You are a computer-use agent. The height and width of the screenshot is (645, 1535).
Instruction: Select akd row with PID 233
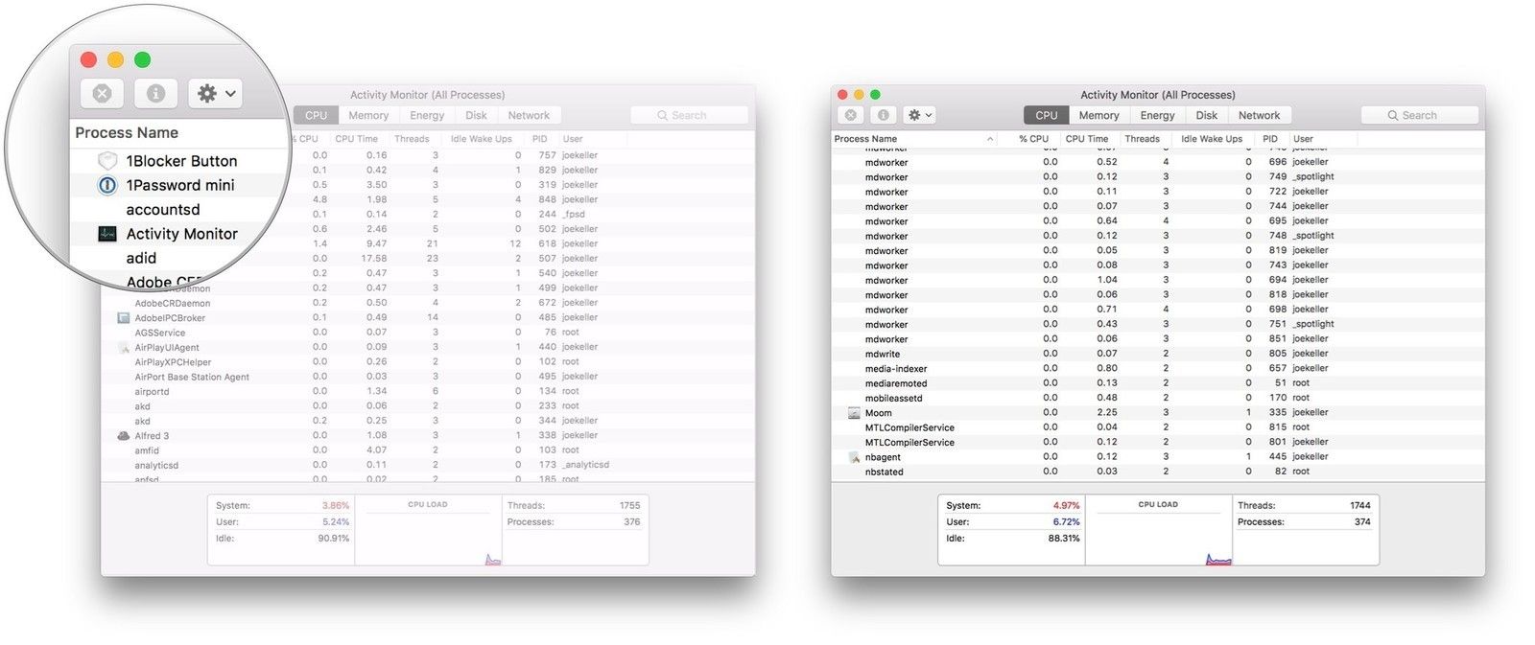pyautogui.click(x=428, y=406)
